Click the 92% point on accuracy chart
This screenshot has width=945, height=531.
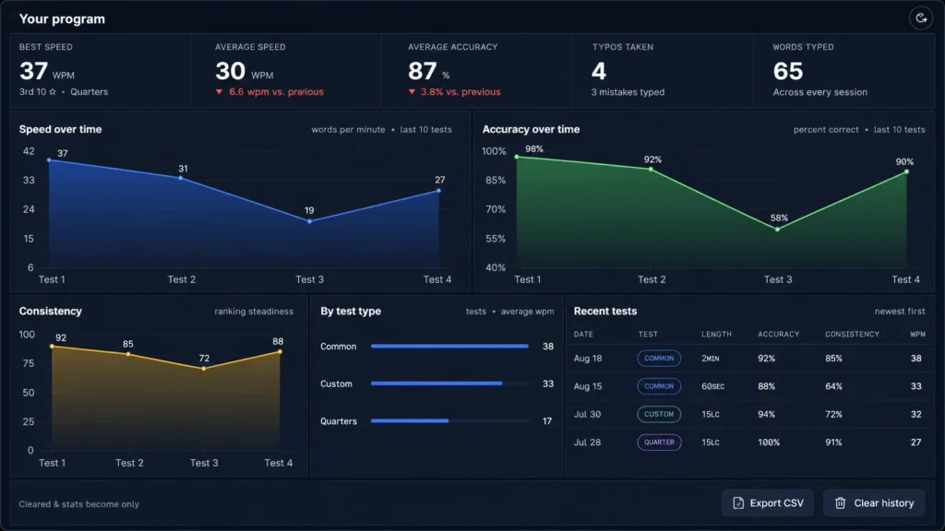click(x=651, y=170)
